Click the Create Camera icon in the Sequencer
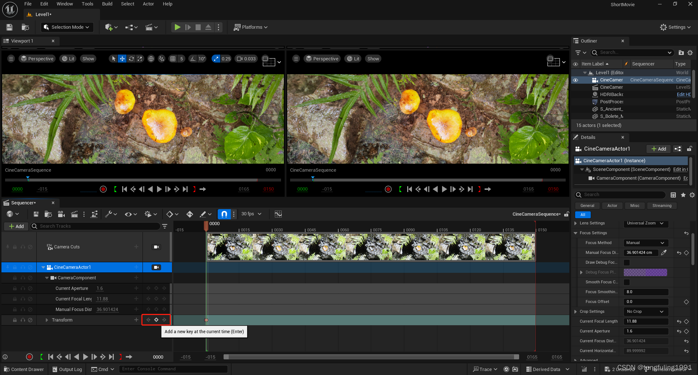698x375 pixels. 61,214
